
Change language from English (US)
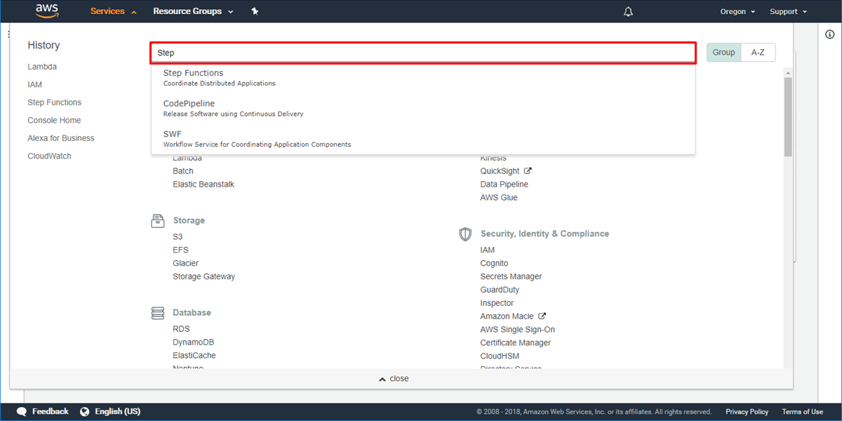(x=111, y=412)
